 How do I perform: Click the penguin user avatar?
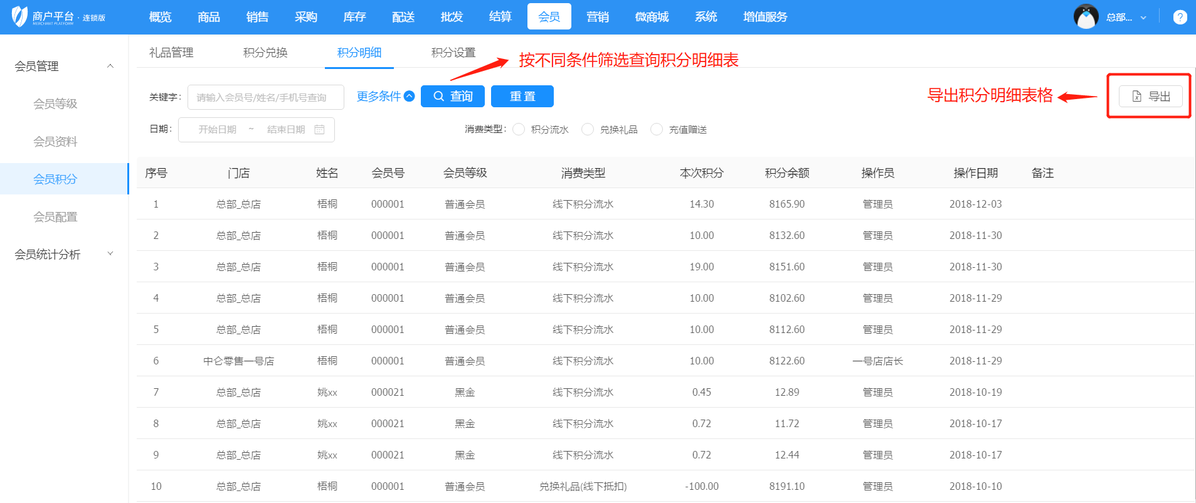tap(1086, 17)
